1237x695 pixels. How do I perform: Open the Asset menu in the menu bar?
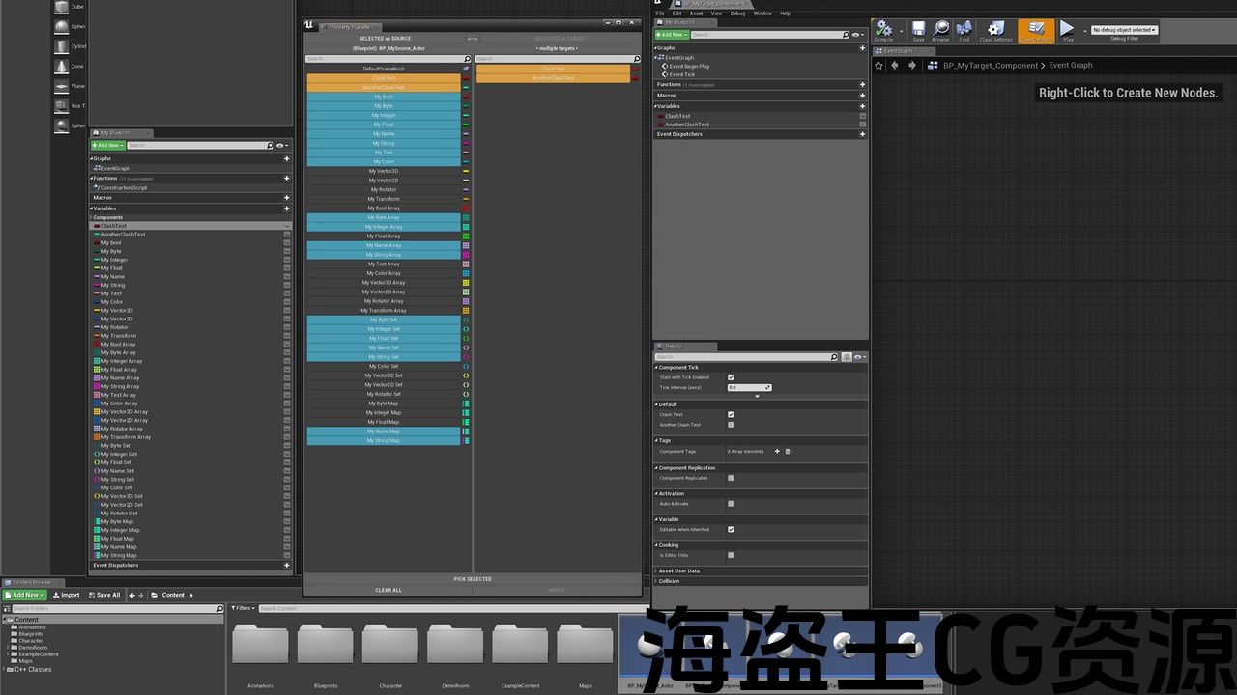coord(696,14)
